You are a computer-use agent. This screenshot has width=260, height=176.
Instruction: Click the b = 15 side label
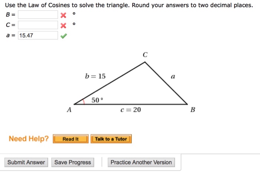[x=95, y=76]
